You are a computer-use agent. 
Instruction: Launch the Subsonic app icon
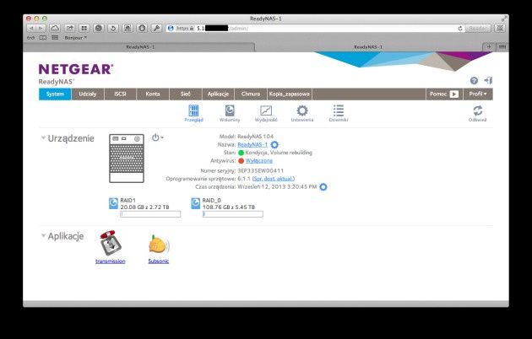159,245
